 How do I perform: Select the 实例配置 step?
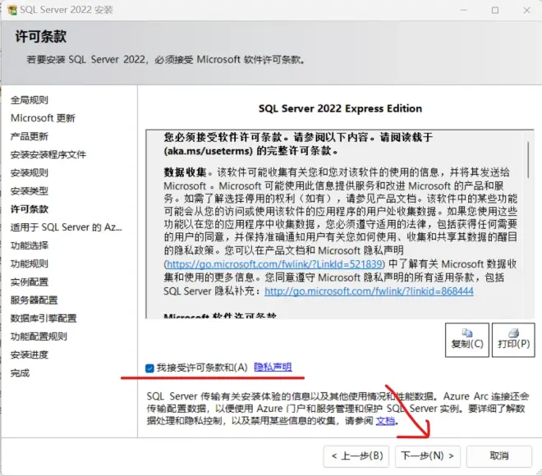30,281
